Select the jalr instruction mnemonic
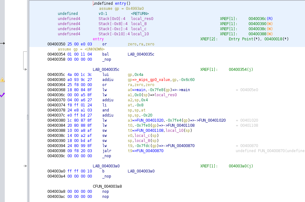 (106, 151)
